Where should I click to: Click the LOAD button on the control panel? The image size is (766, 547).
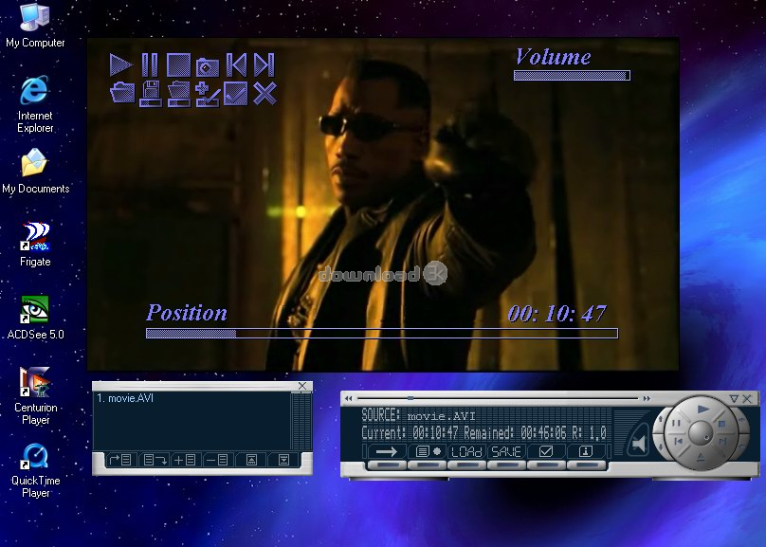(x=466, y=452)
